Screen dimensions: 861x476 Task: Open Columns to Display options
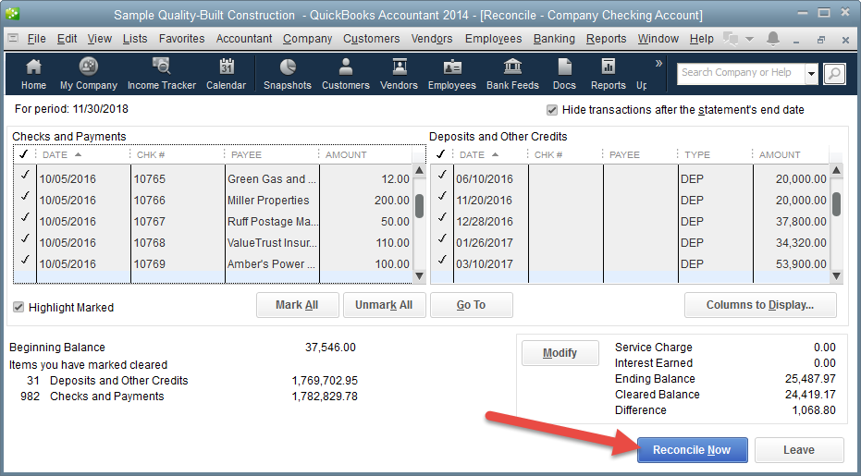760,305
